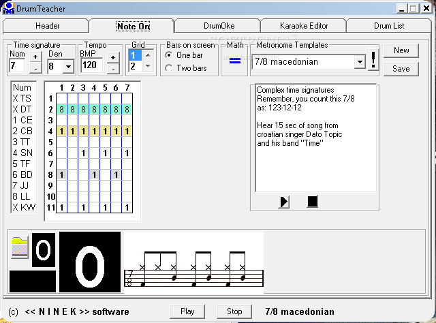Click column 5 header in note grid
The width and height of the screenshot is (436, 323).
tap(105, 88)
